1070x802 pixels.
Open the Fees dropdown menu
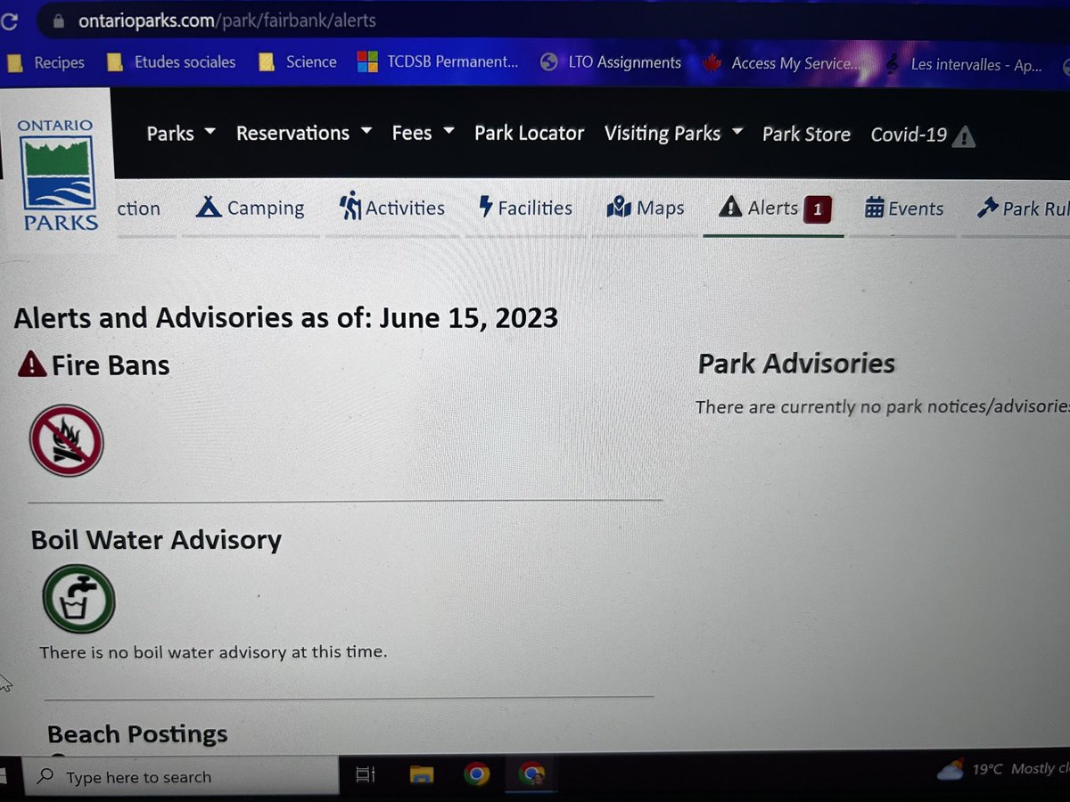(424, 133)
